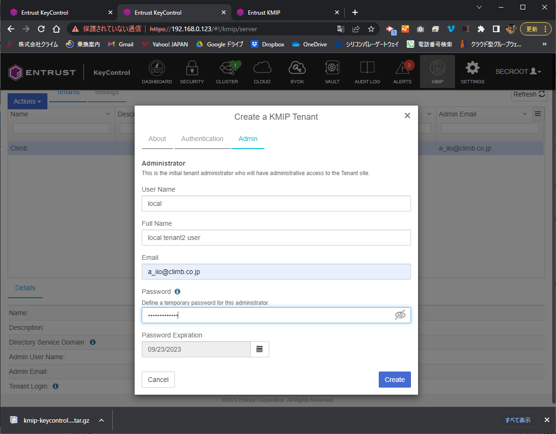Reload the browser page
Viewport: 556px width, 434px height.
tap(41, 29)
